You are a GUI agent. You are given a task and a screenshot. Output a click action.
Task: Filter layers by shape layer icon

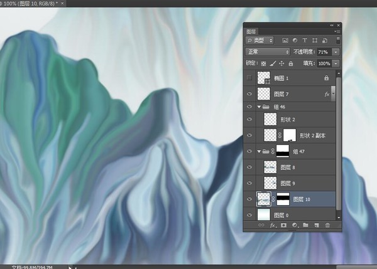click(315, 40)
